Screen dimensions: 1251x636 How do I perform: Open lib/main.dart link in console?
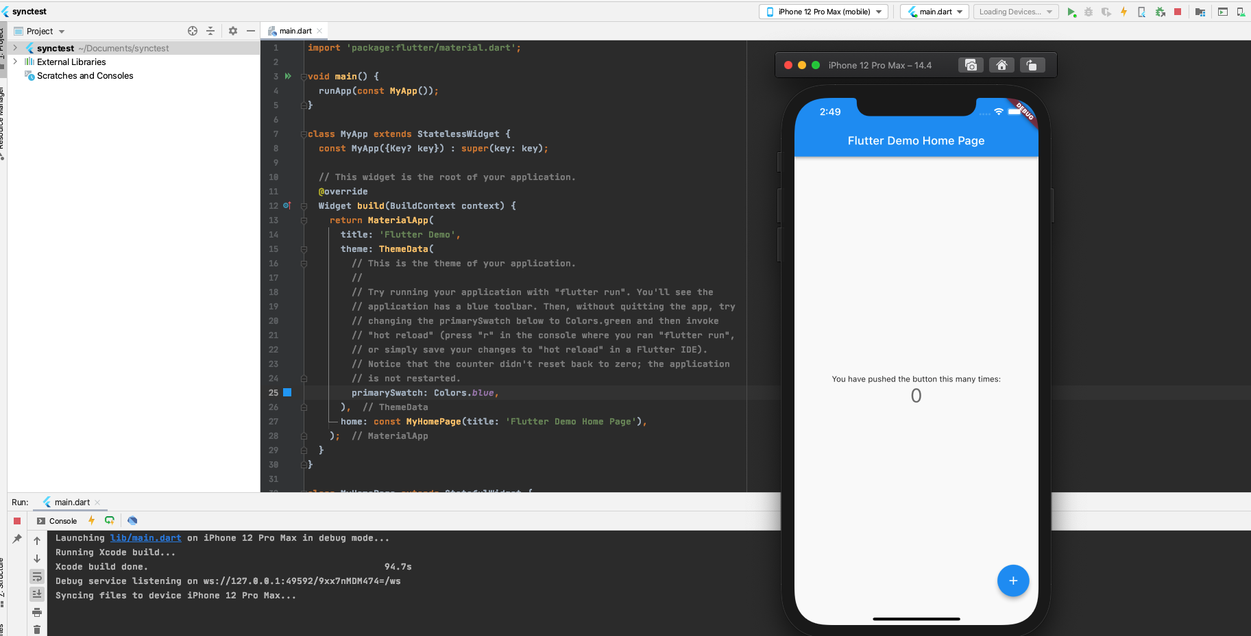tap(145, 538)
